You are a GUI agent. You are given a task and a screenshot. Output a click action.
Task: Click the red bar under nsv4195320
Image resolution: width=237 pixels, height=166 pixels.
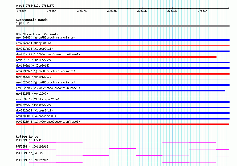coord(122,74)
